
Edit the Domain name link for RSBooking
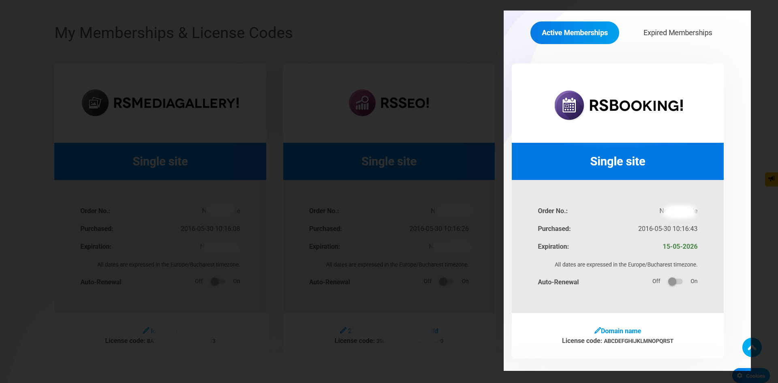click(621, 331)
